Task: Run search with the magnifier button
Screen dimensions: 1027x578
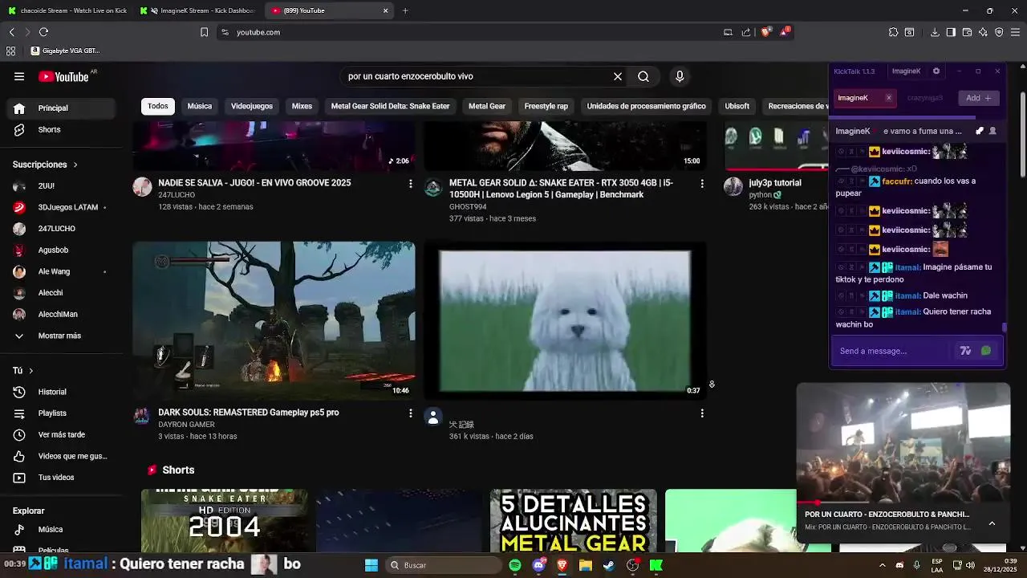Action: (643, 76)
